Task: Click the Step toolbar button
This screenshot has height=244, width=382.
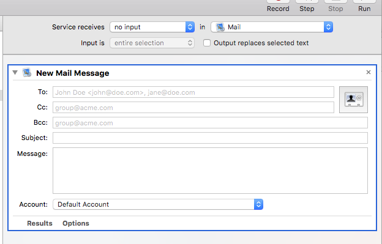Action: [307, 6]
